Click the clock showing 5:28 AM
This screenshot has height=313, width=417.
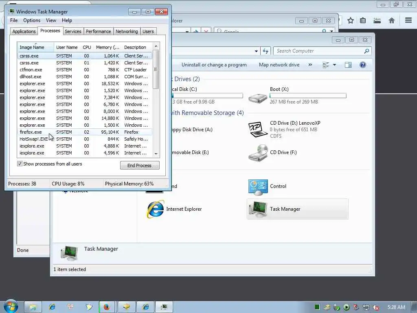click(x=396, y=307)
